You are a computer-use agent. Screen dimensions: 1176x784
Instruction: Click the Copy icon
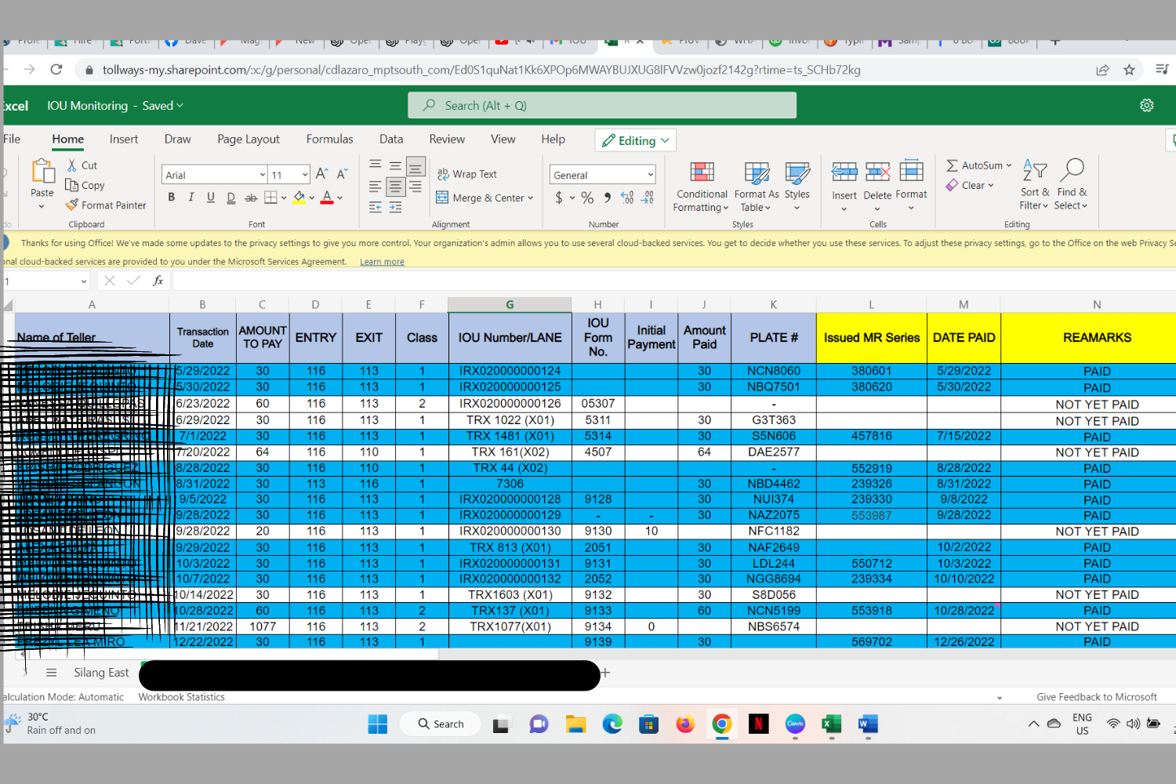click(x=72, y=185)
